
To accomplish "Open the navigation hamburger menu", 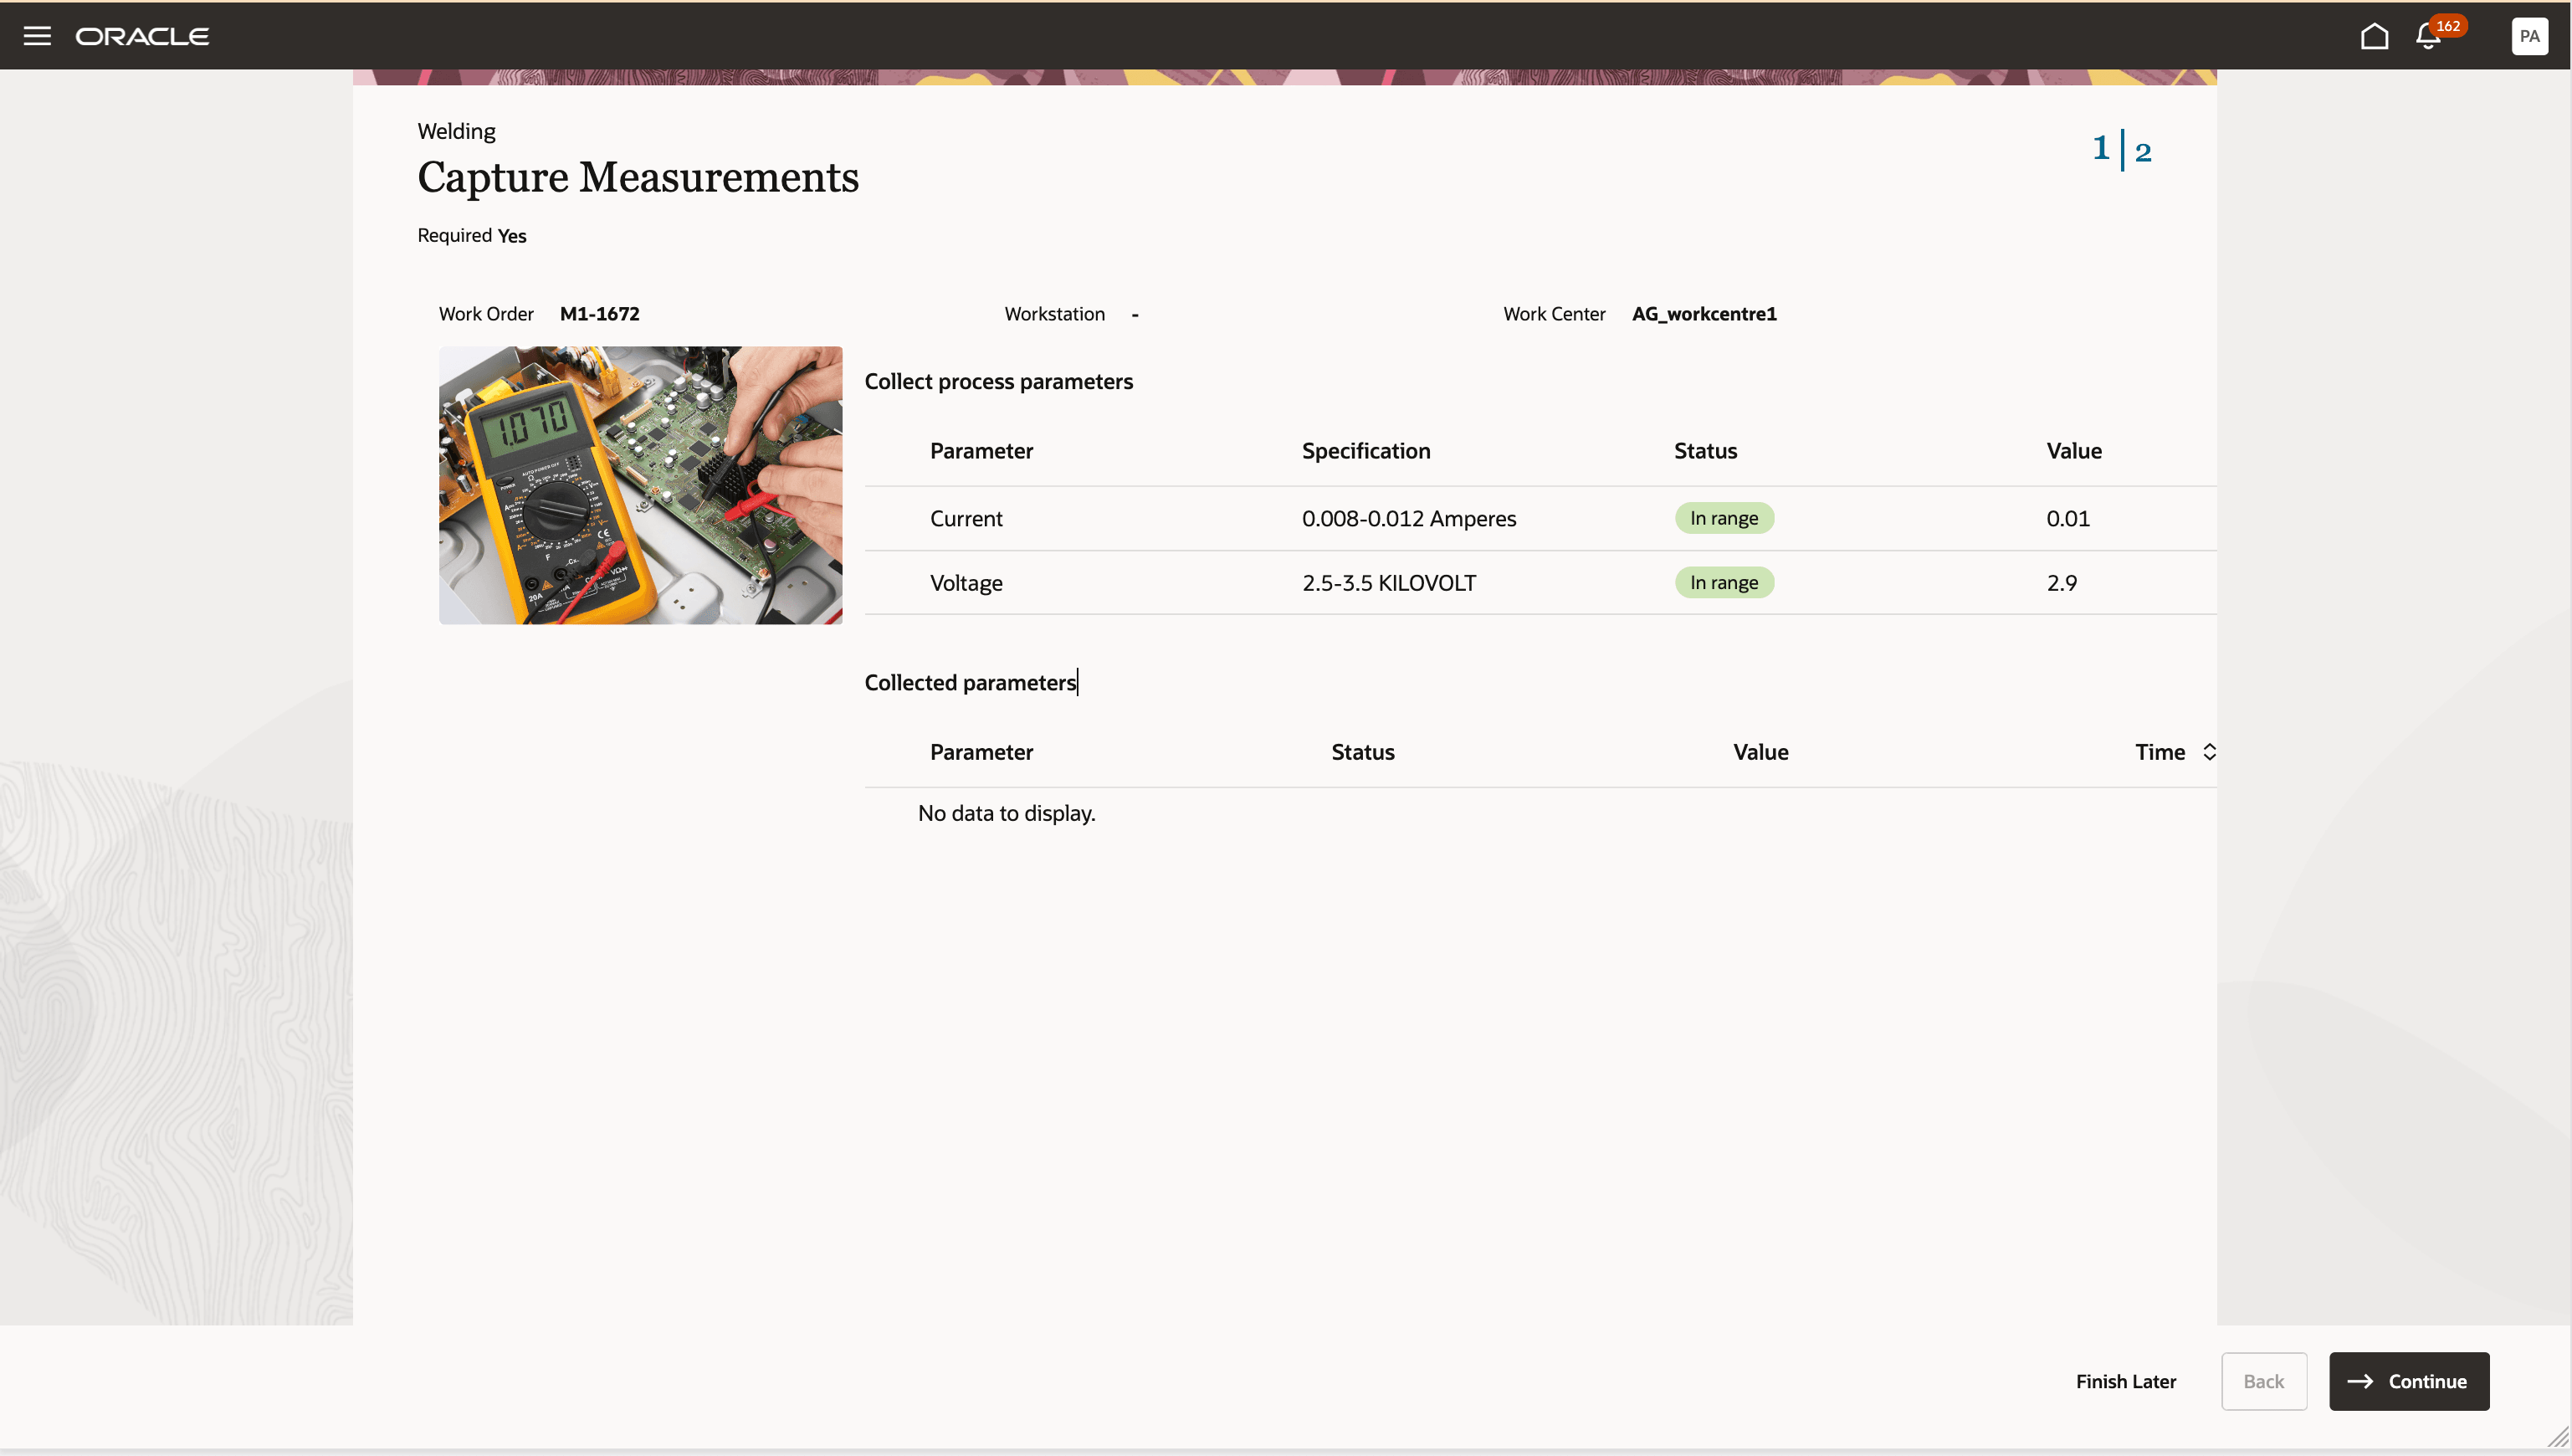I will click(37, 35).
